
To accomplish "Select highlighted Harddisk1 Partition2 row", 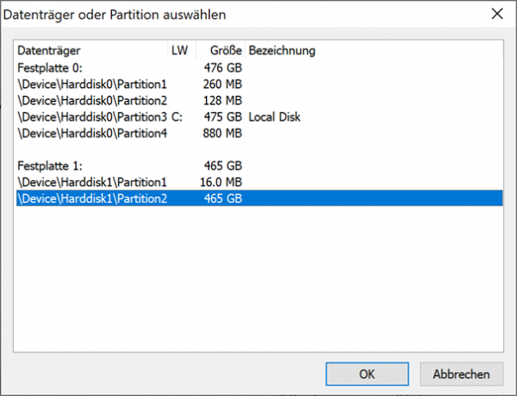I will click(259, 198).
